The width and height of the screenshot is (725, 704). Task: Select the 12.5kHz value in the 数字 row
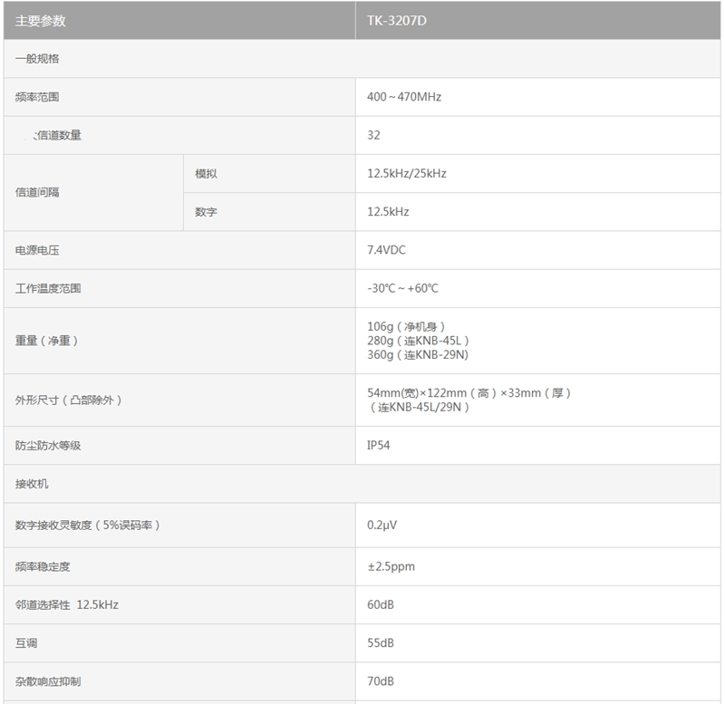click(x=388, y=212)
